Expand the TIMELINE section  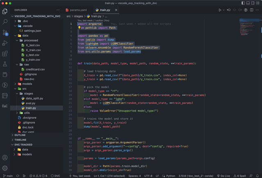pos(20,140)
